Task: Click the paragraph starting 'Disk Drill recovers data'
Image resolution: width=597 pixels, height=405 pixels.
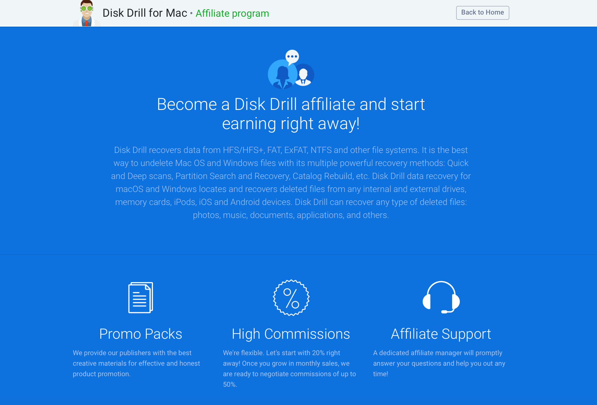Action: [291, 182]
